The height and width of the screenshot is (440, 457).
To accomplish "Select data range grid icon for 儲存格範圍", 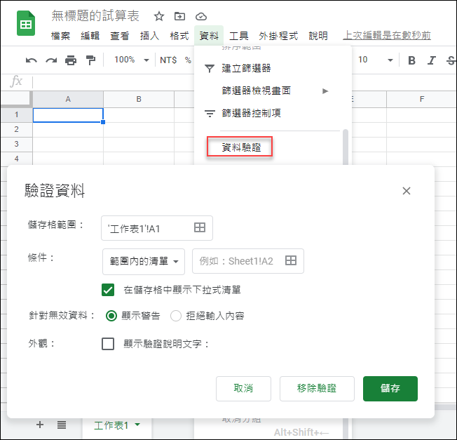I will tap(200, 227).
